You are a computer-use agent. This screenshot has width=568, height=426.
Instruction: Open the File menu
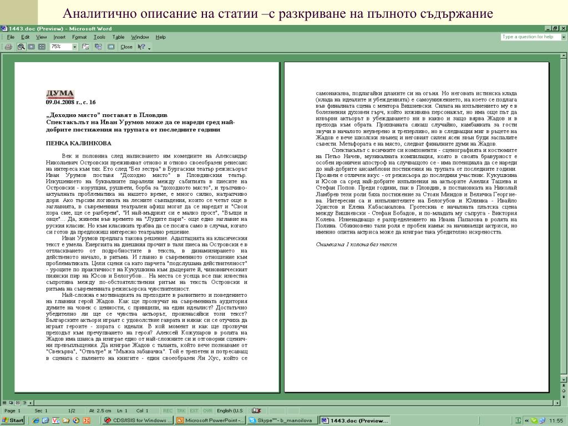11,37
